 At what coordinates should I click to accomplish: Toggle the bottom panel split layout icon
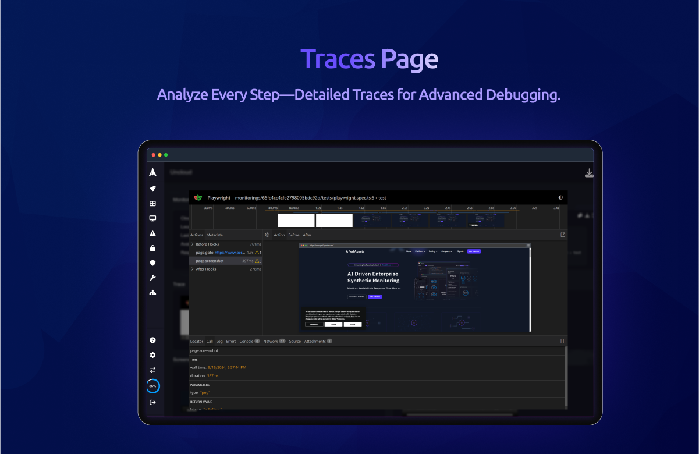click(563, 341)
